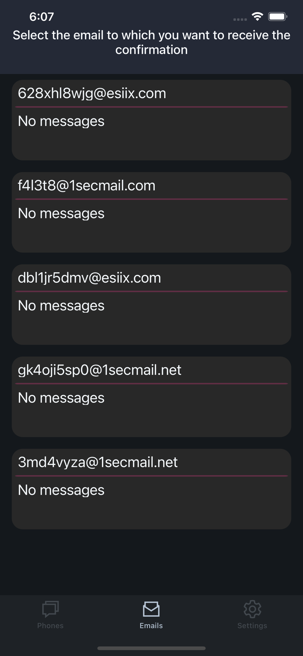Open the Phones chat bubble icon
This screenshot has width=303, height=656.
click(x=51, y=609)
